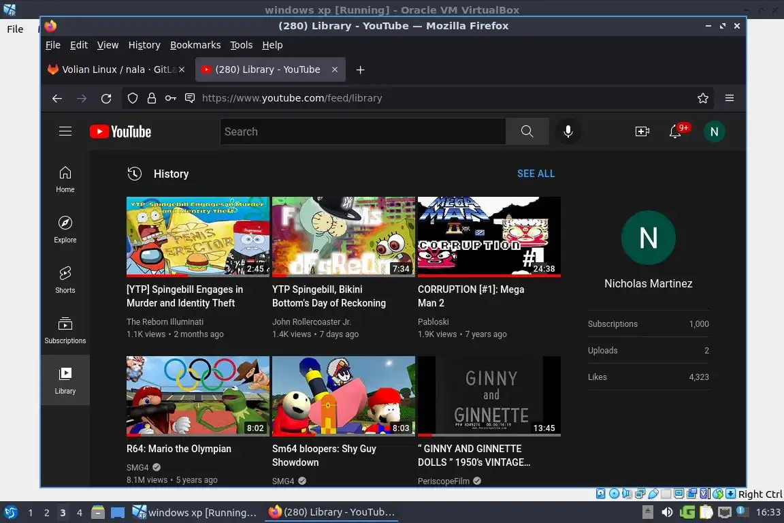Click the Subscriptions 1,000 stat row

(x=648, y=323)
